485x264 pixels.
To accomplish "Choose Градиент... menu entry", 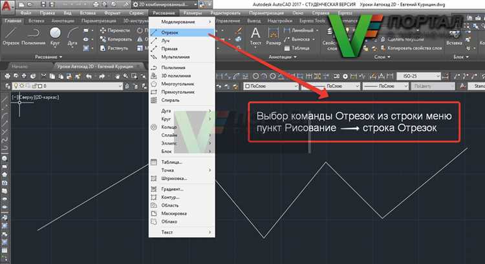I will [182, 189].
